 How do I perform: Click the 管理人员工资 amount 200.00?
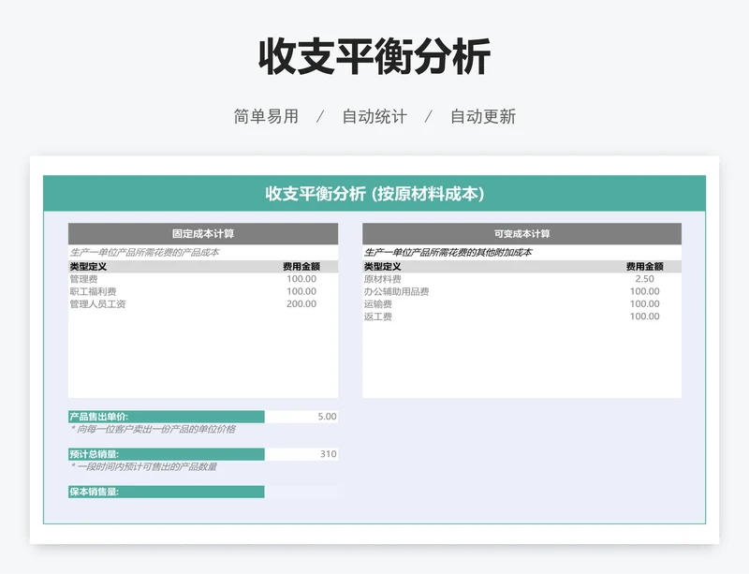coord(301,304)
